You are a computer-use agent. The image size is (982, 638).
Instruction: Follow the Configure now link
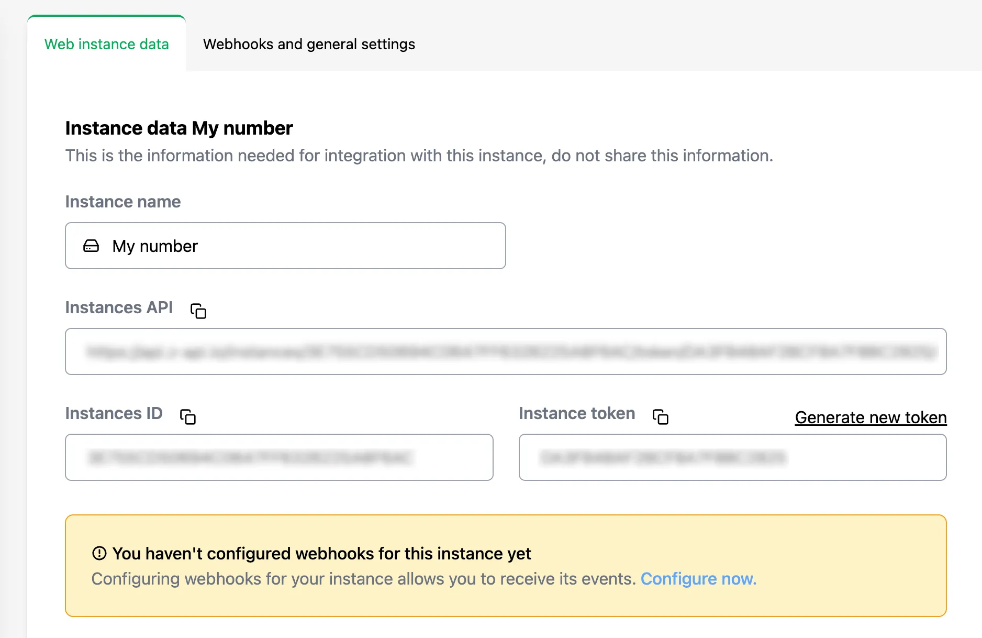698,579
